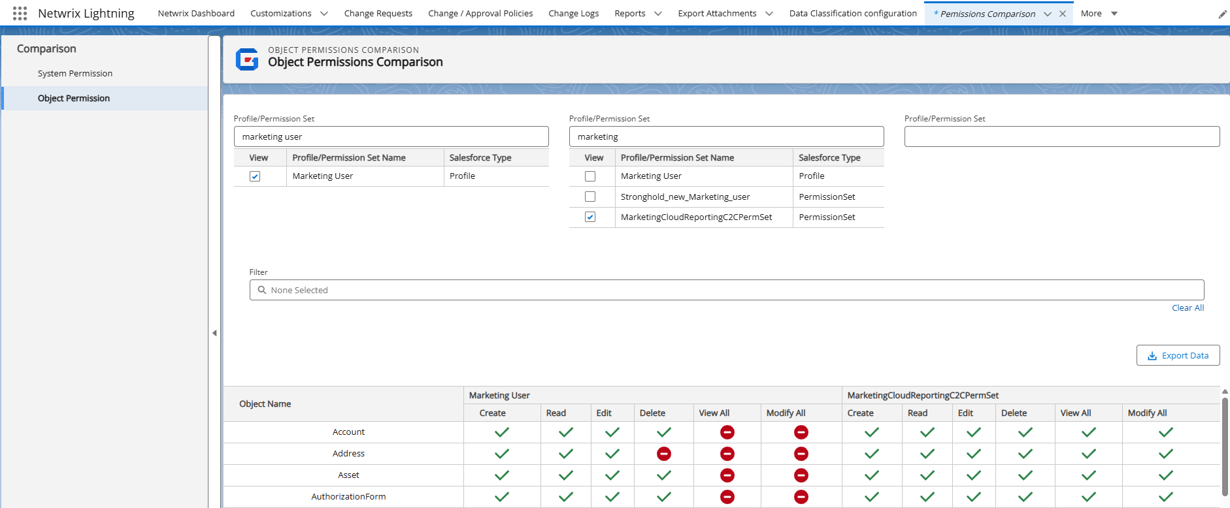Uncheck Marketing User in first profile list
The width and height of the screenshot is (1230, 508).
pos(255,176)
